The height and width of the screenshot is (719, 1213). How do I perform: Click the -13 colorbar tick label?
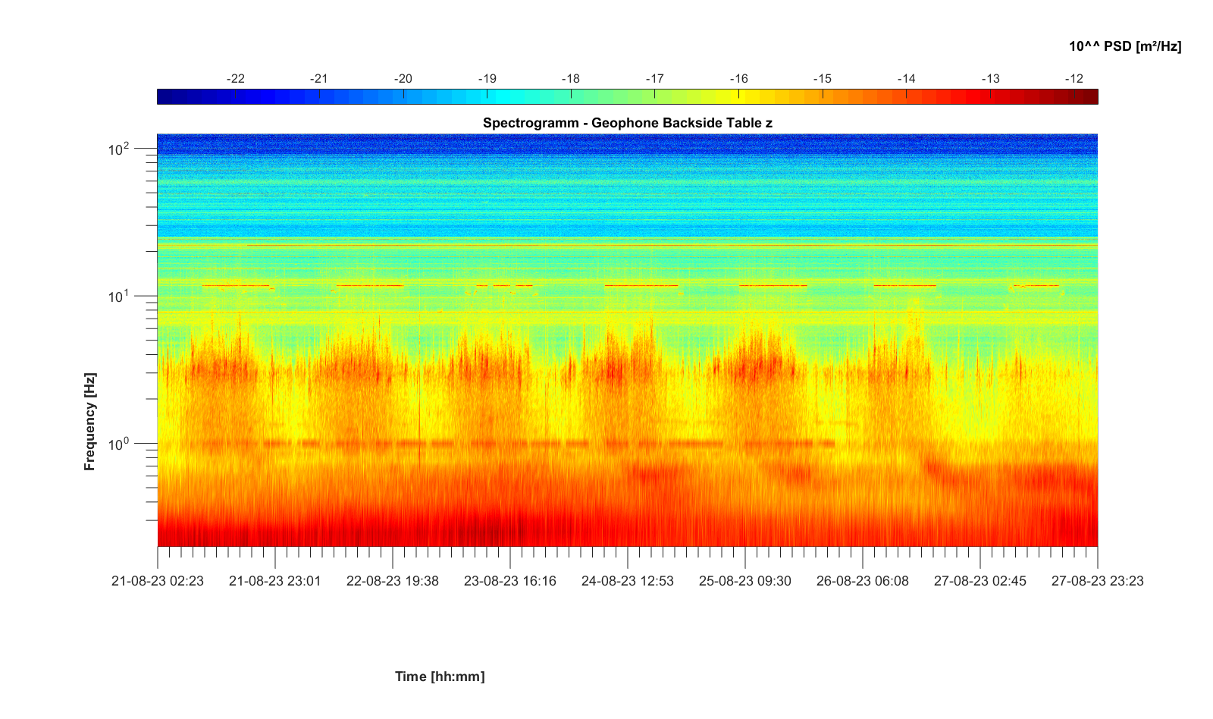[990, 79]
